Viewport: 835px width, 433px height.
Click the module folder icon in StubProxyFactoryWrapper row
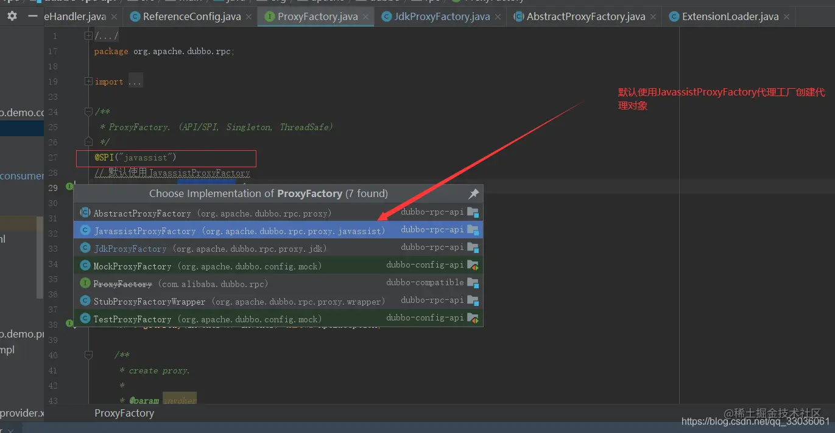click(473, 301)
